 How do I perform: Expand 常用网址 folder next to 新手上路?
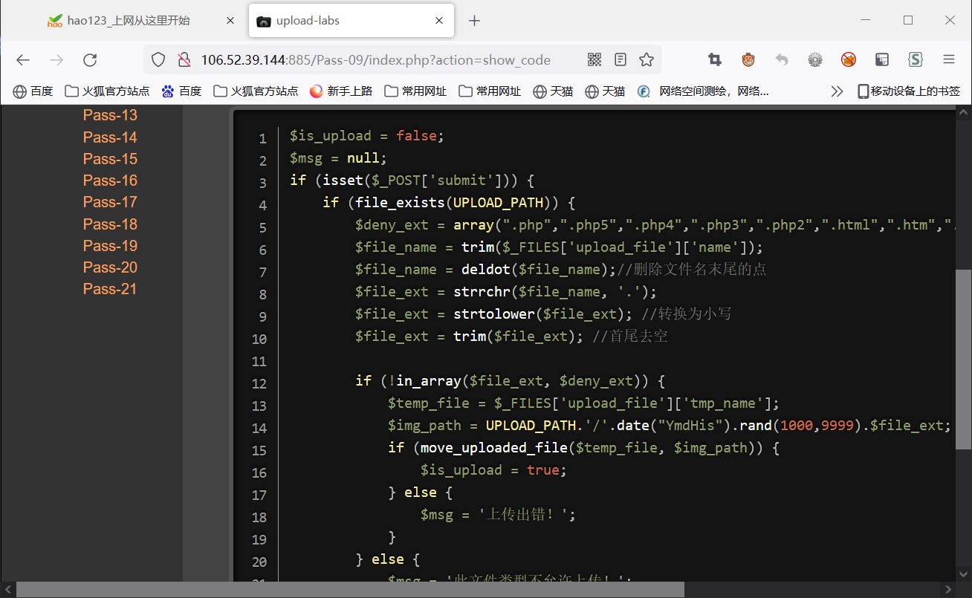click(415, 91)
